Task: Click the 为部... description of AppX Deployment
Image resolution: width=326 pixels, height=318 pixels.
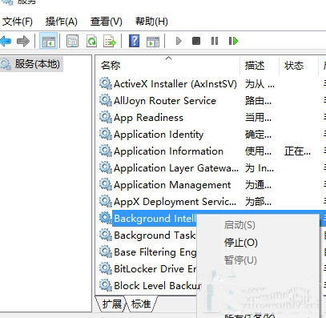Action: [x=258, y=202]
